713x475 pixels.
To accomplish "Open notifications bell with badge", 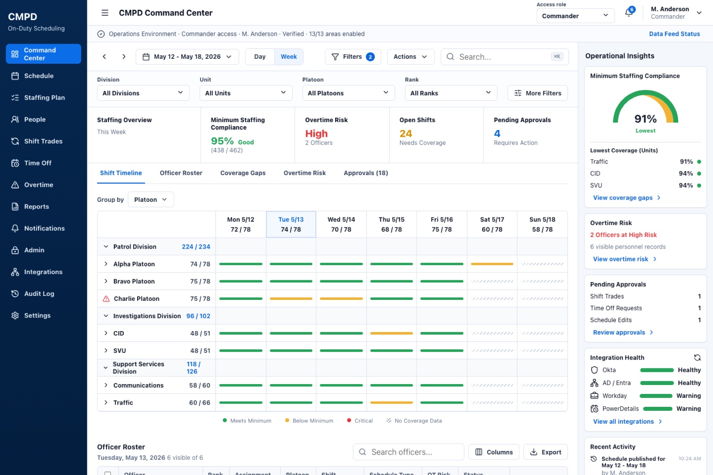I will coord(629,12).
